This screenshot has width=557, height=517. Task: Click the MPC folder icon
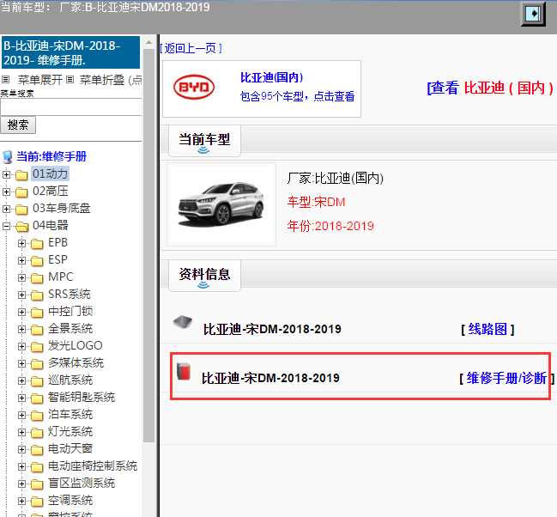(x=37, y=277)
